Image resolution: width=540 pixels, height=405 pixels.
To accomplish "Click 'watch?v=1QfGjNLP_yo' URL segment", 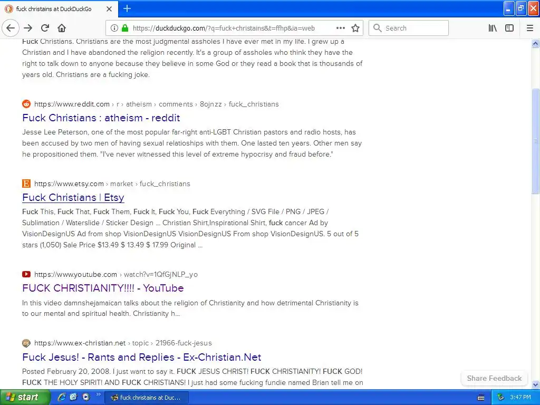I will click(160, 274).
